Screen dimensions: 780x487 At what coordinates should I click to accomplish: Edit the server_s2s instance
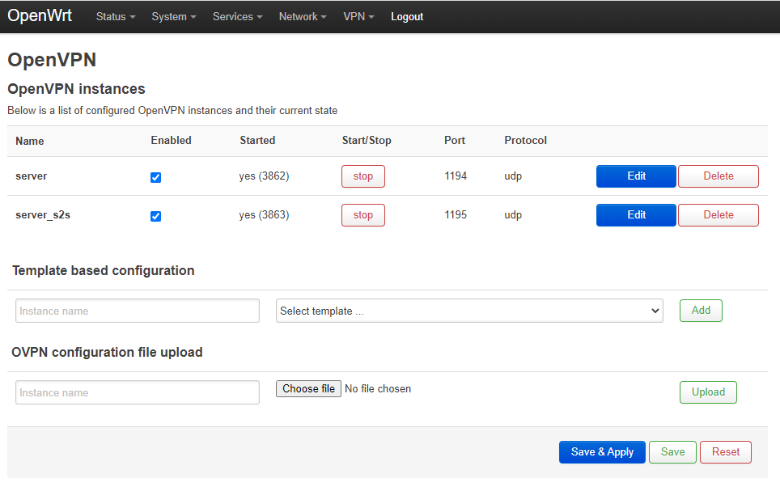[636, 215]
